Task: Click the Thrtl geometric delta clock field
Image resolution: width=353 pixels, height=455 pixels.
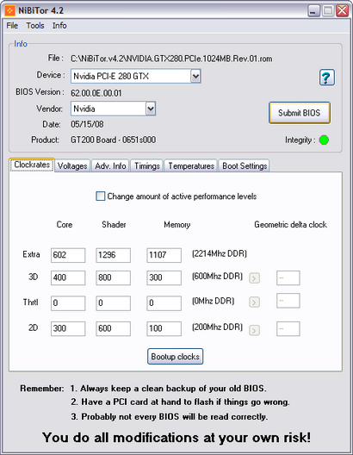Action: click(288, 301)
